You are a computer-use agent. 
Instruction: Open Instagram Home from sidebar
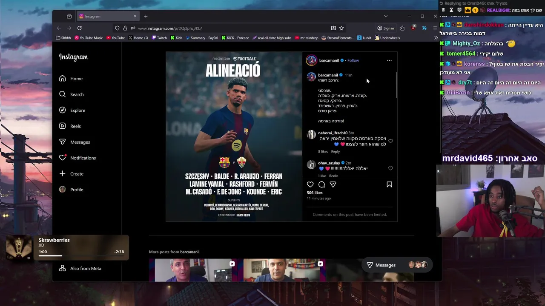71,79
